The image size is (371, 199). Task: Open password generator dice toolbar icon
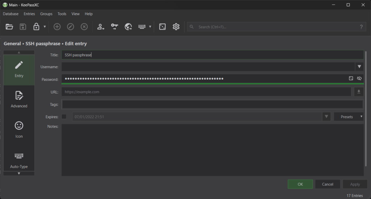(162, 27)
